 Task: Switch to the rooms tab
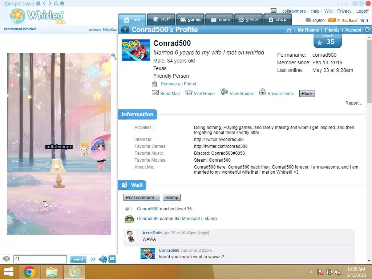219,20
